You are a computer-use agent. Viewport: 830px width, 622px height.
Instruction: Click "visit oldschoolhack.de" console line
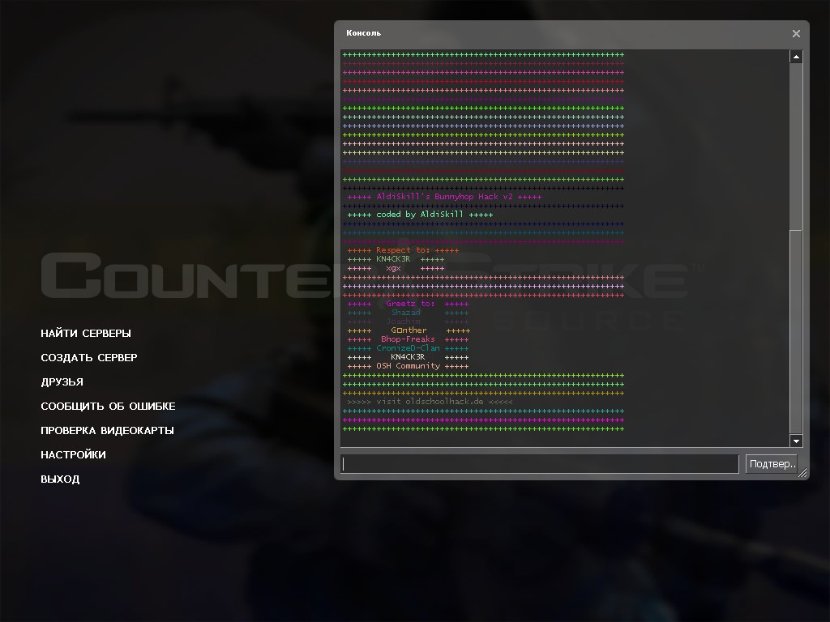click(430, 402)
